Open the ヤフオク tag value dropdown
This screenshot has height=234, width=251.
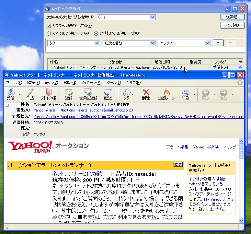click(x=208, y=43)
